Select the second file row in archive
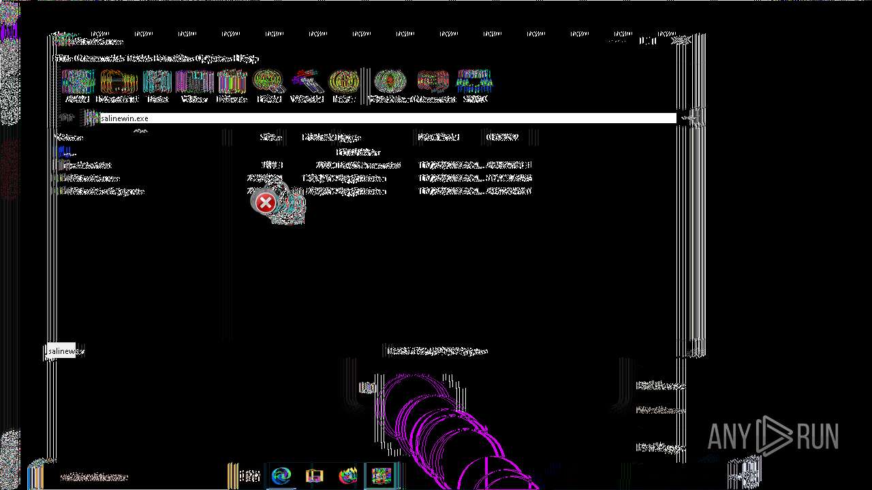 click(293, 178)
